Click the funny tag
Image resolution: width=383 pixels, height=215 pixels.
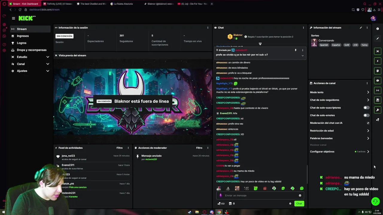(x=364, y=45)
